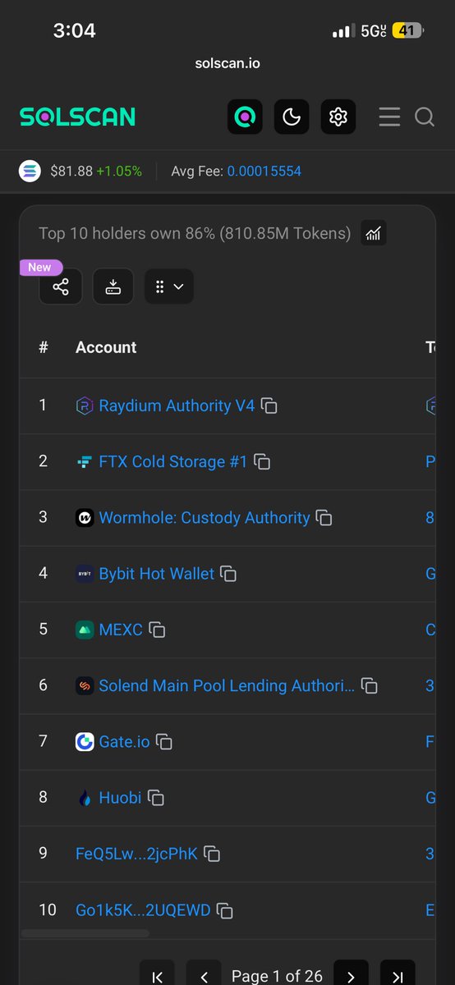Open Solend Main Pool Lending Authority account
455x985 pixels.
(x=227, y=685)
